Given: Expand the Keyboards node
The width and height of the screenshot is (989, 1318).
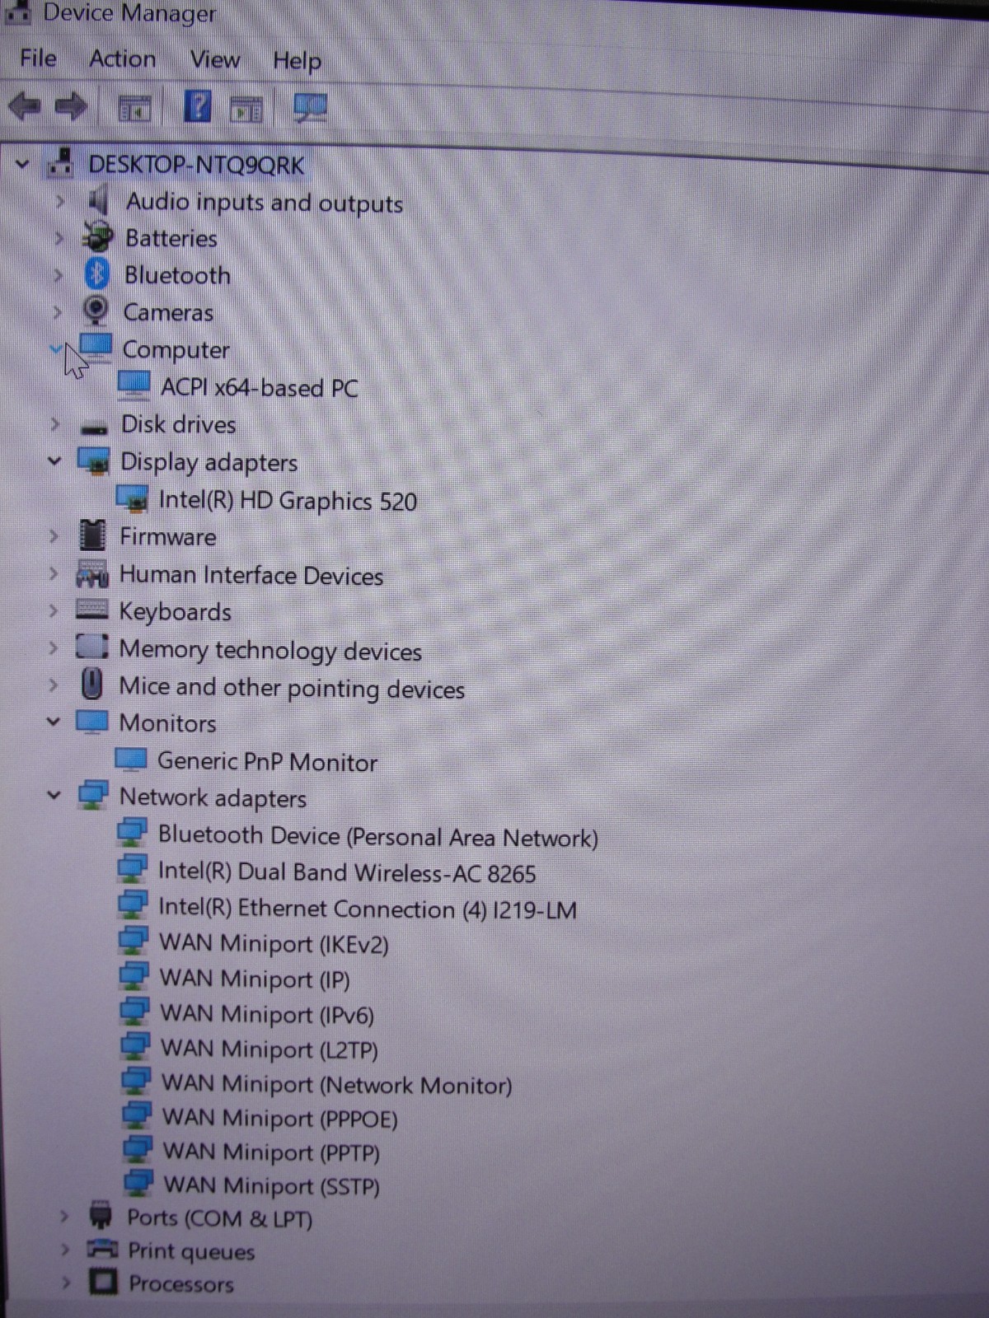Looking at the screenshot, I should click(54, 610).
